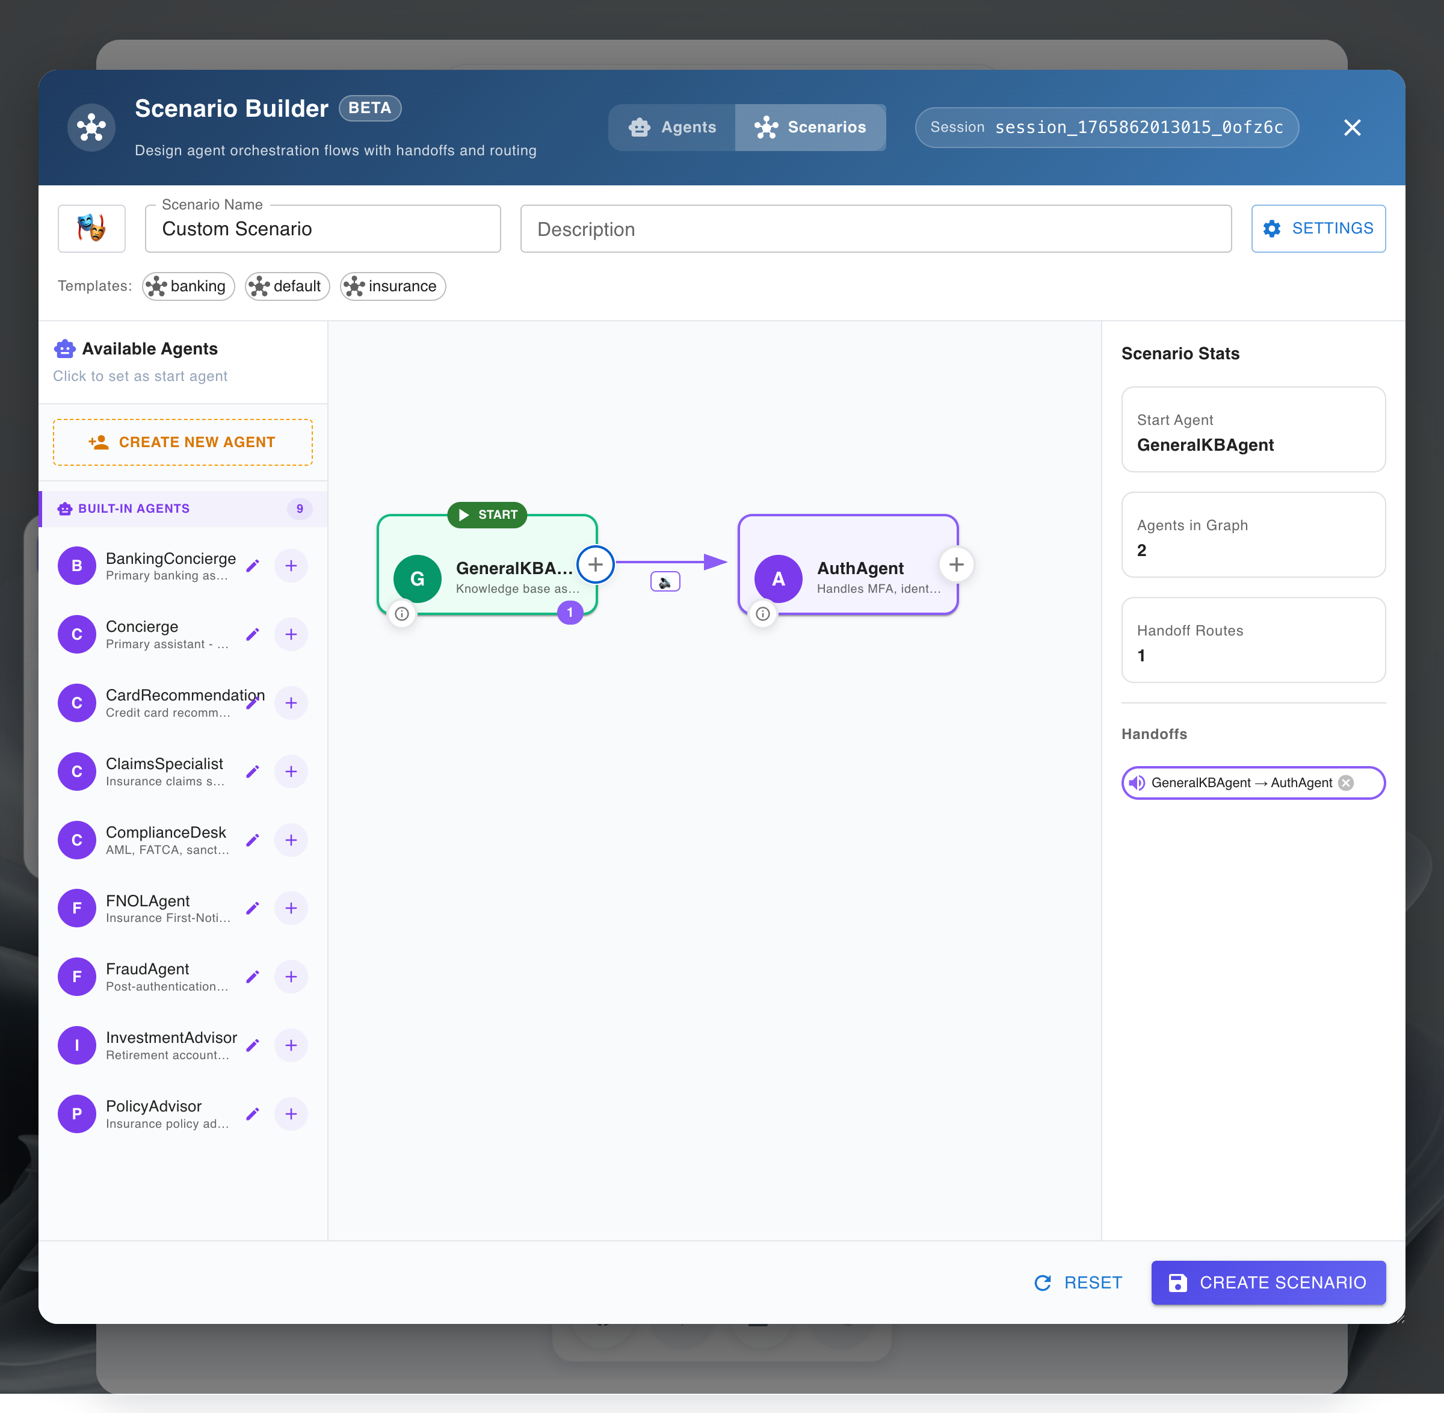
Task: Edit the PolicyAdvisor agent with the pencil icon
Action: (252, 1113)
